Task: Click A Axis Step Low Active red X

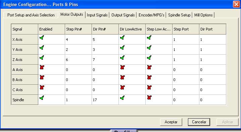Action: [x=149, y=67]
